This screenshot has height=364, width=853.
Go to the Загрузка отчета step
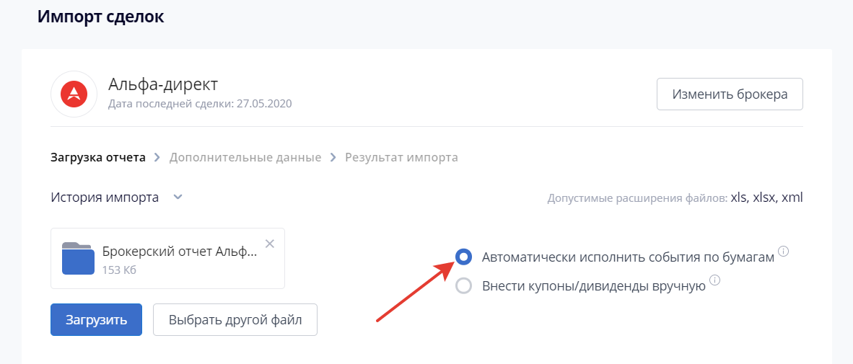[x=98, y=157]
